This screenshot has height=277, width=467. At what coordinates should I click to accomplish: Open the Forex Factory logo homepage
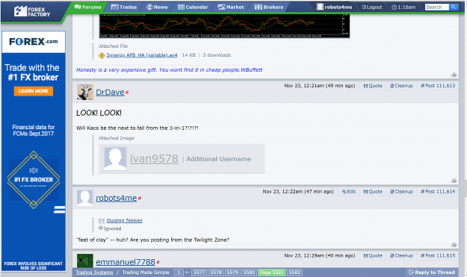tap(32, 11)
